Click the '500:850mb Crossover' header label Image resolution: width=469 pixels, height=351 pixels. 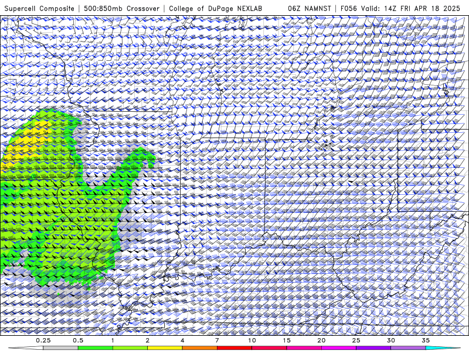coord(121,8)
